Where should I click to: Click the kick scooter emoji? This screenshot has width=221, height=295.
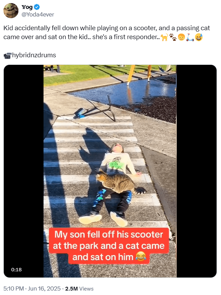tap(190, 37)
